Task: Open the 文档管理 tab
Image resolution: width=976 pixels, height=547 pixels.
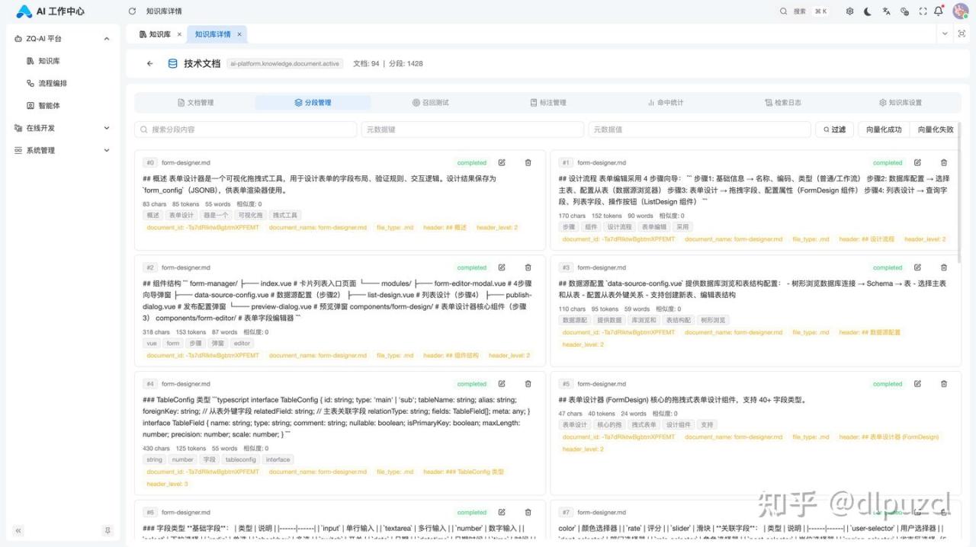Action: pyautogui.click(x=195, y=103)
